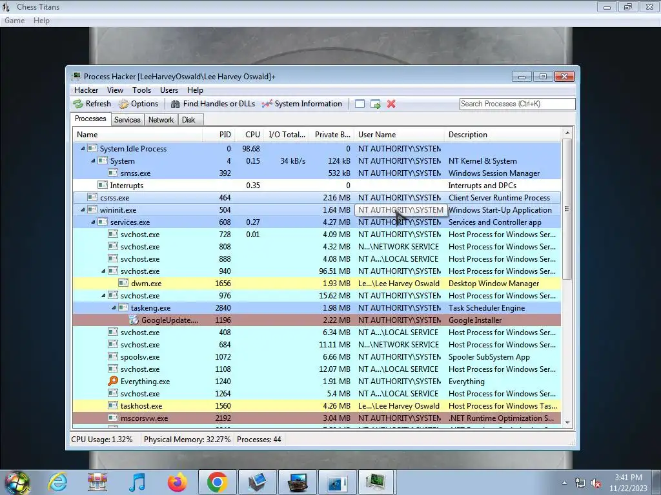Click the process list scrollbar thumb
The height and width of the screenshot is (495, 661).
pyautogui.click(x=567, y=209)
